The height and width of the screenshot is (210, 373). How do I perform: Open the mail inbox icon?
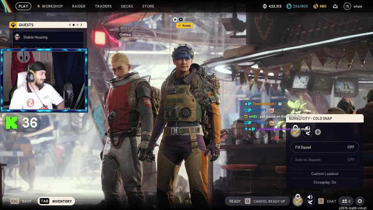[335, 6]
